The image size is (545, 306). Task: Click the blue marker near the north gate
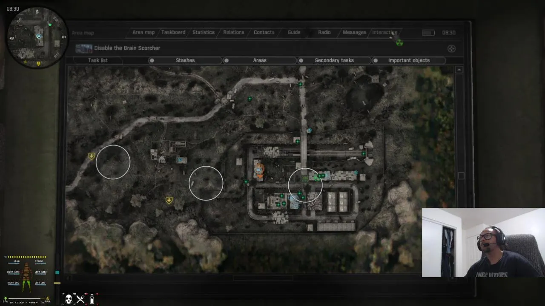(309, 130)
